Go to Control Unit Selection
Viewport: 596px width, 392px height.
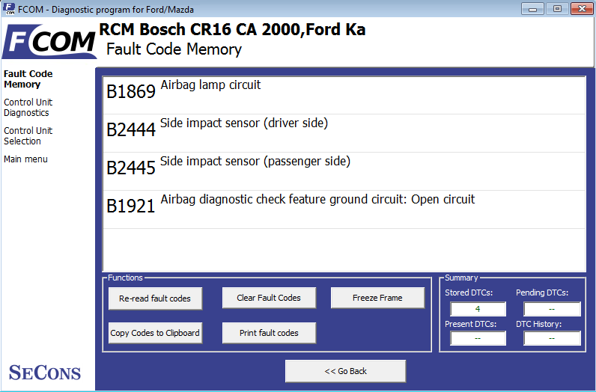tap(28, 136)
